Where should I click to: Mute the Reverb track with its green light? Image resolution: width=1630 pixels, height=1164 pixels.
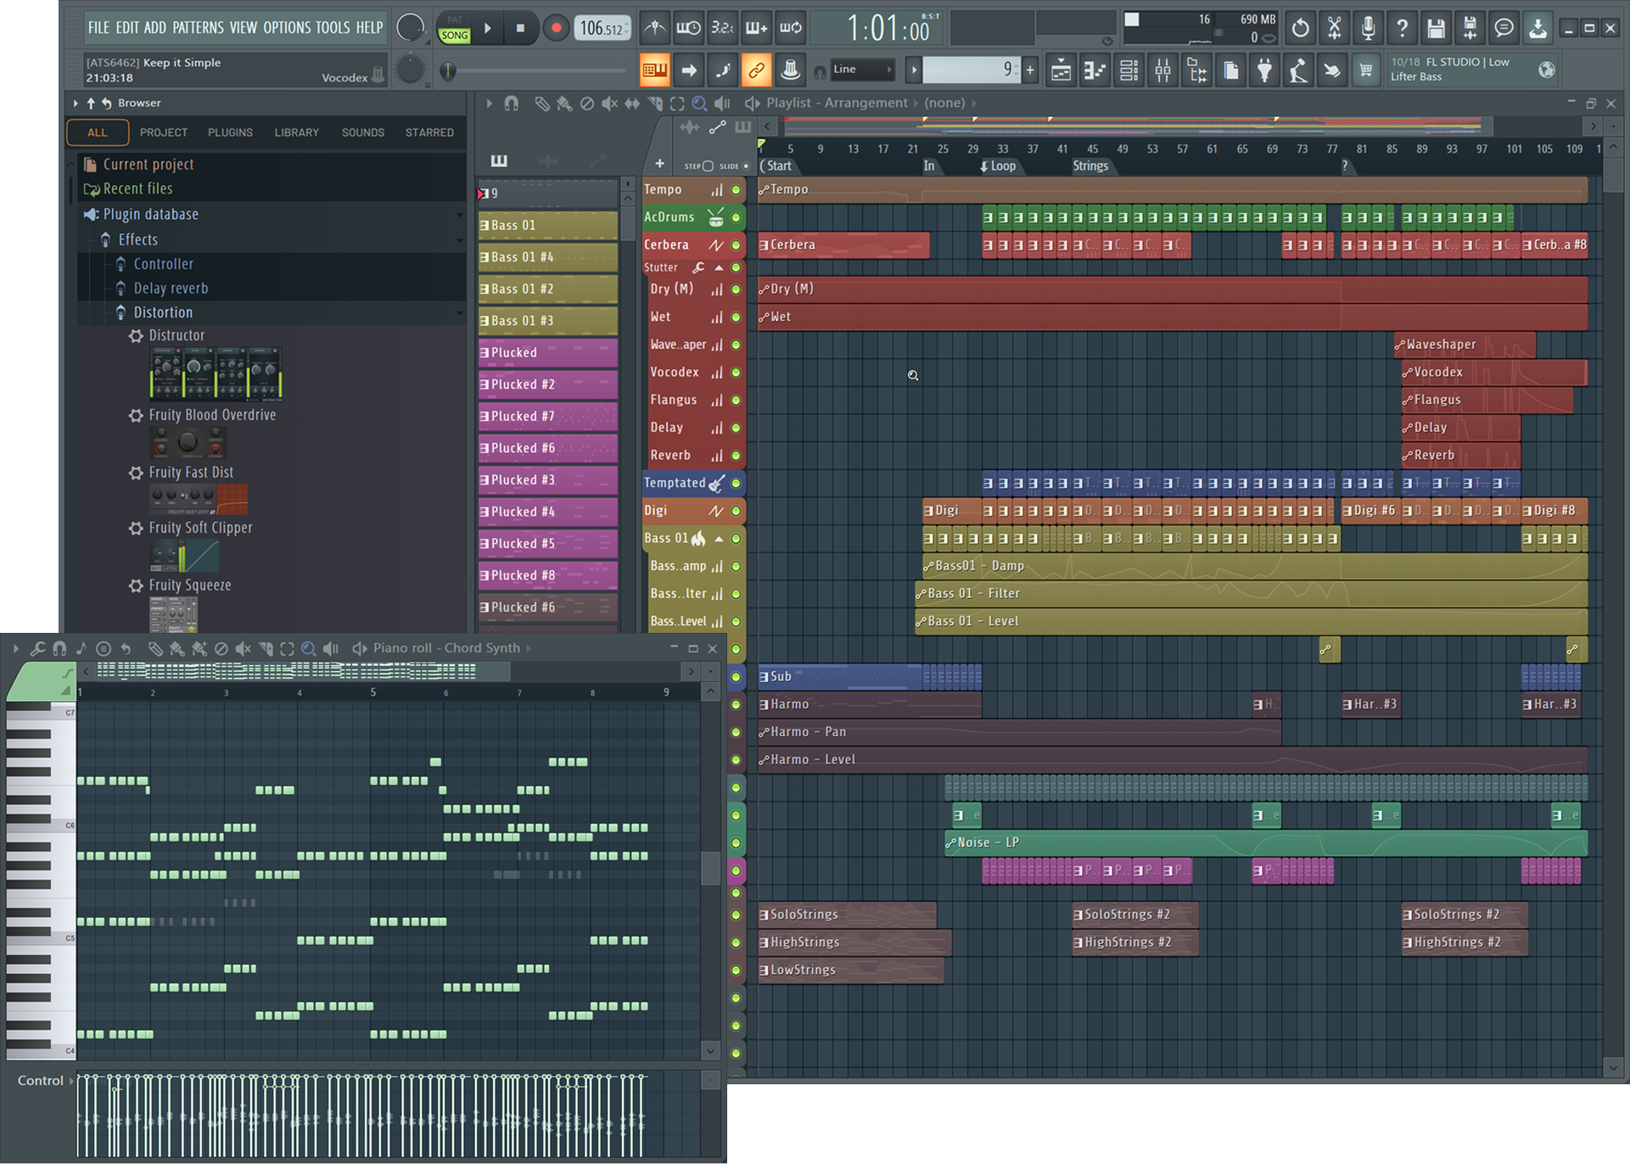coord(737,456)
